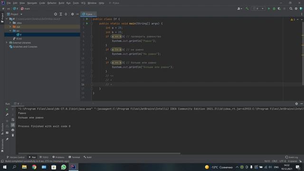Click the Structure vertical side tab
The image size is (304, 171).
point(2,129)
